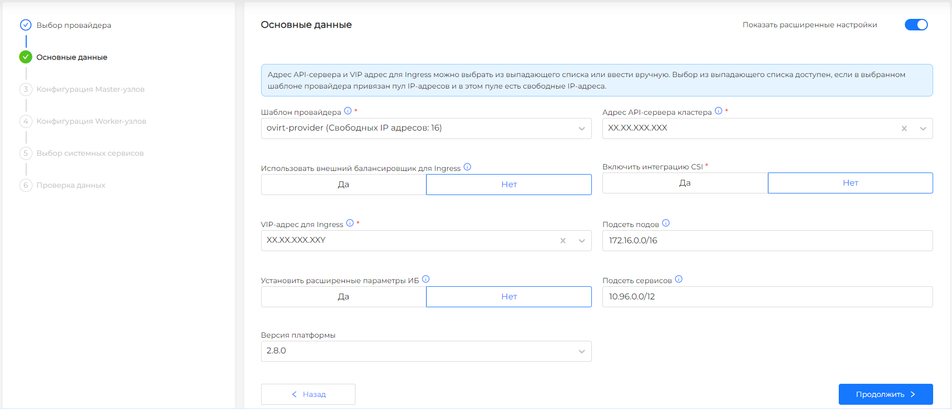
Task: Choose Нет for расширенные параметры ИБ
Action: [509, 297]
